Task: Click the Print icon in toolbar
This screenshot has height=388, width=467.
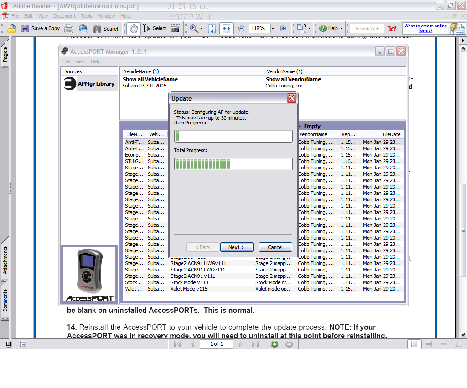Action: 69,29
